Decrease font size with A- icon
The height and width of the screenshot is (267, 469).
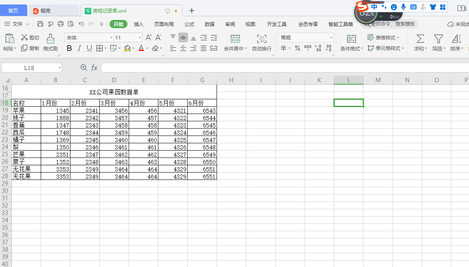click(158, 37)
